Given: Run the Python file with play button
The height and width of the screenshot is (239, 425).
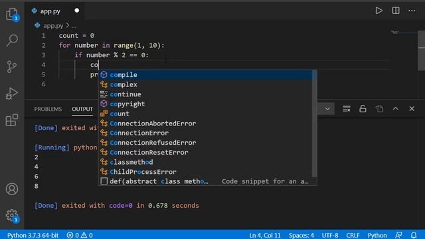Looking at the screenshot, I should (x=379, y=11).
